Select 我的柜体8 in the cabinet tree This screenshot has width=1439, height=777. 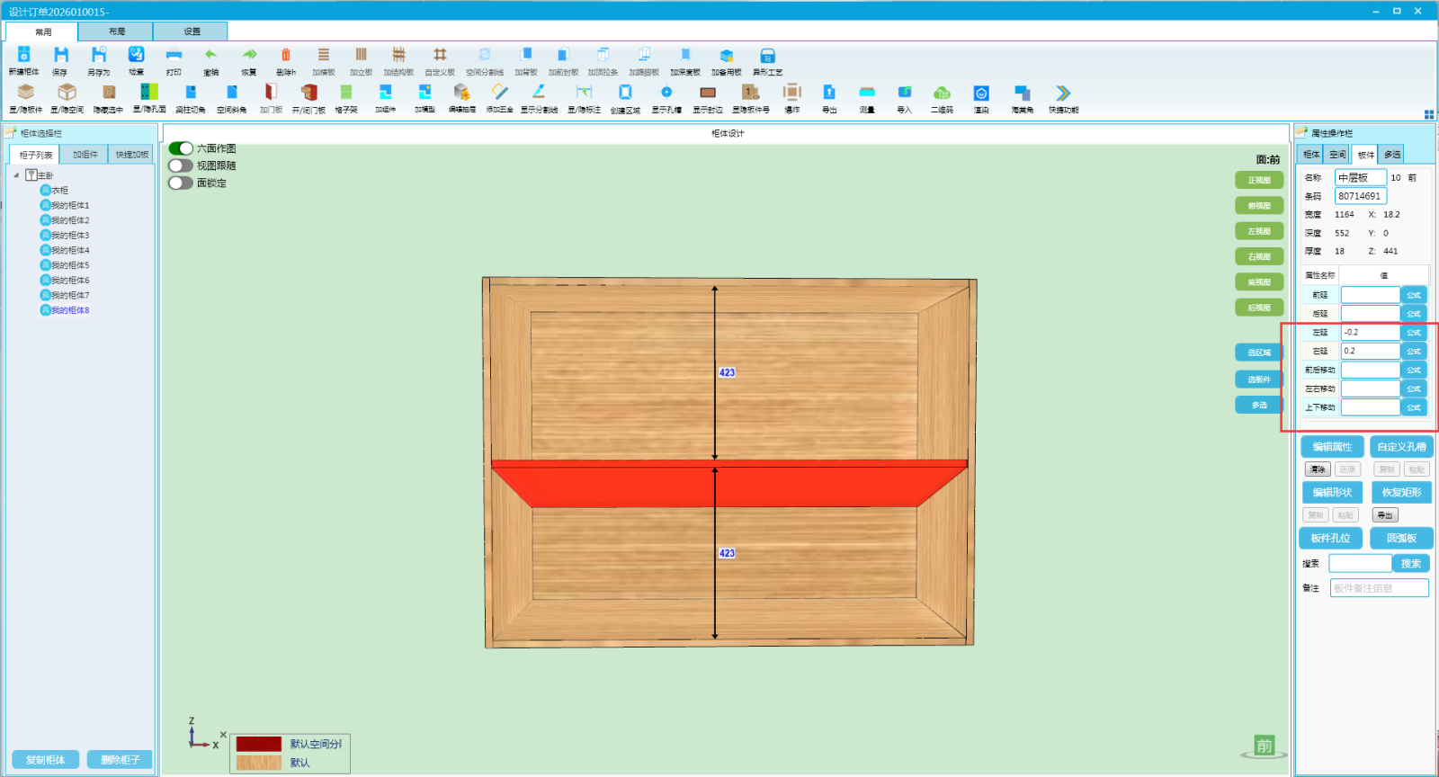pyautogui.click(x=70, y=310)
